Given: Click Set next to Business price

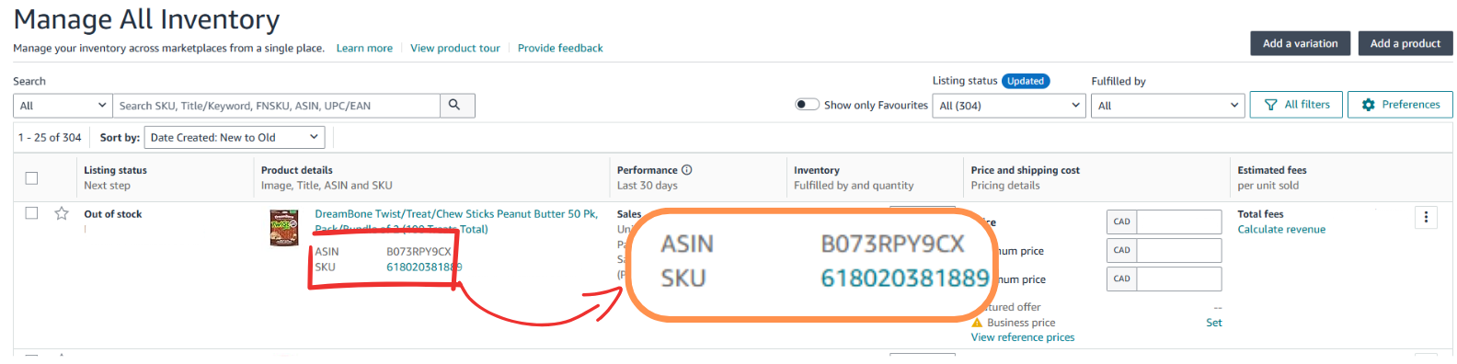Looking at the screenshot, I should pos(1214,323).
